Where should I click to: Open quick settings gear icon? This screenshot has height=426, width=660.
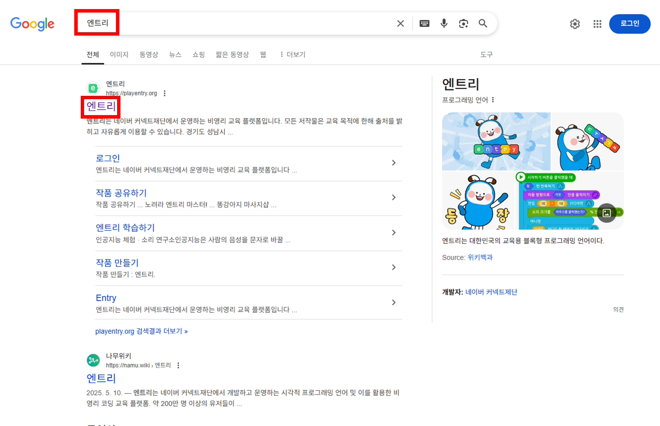[575, 24]
